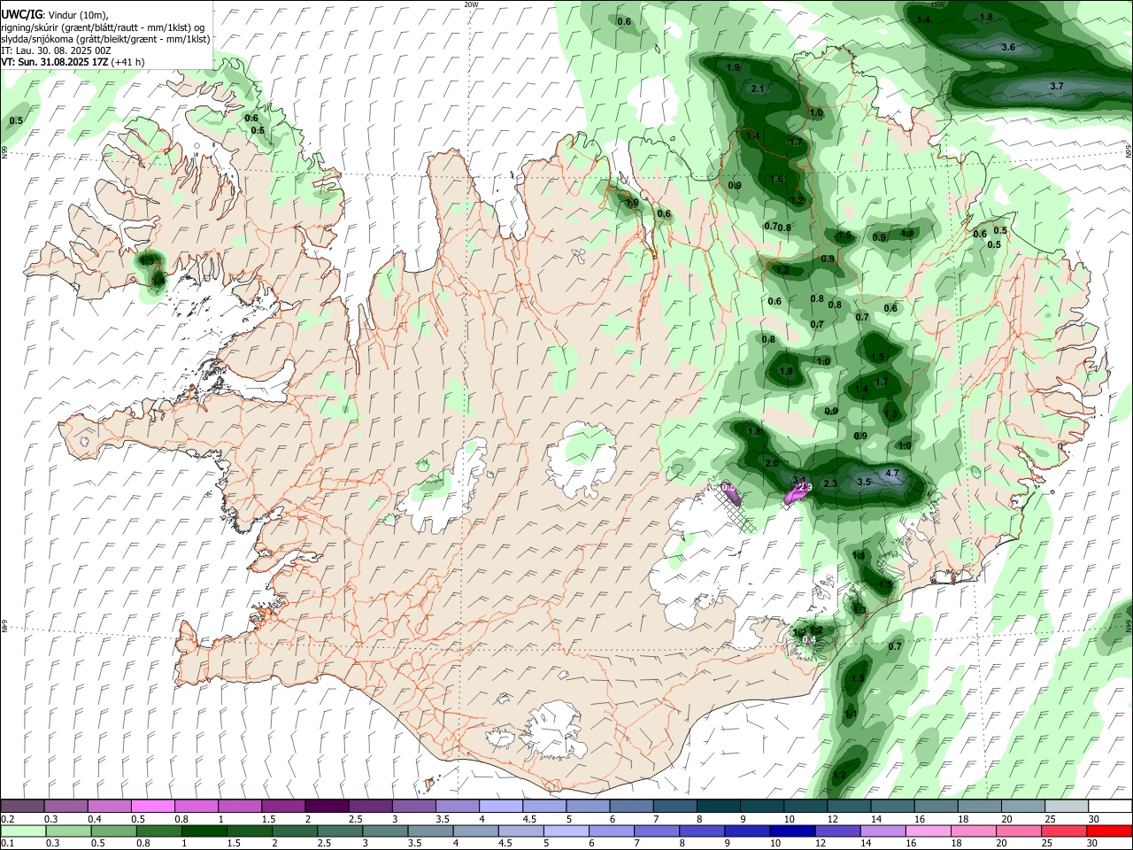Pick the bright red 30 swatch in lower legend
Screen dimensions: 1133x850
(1110, 831)
